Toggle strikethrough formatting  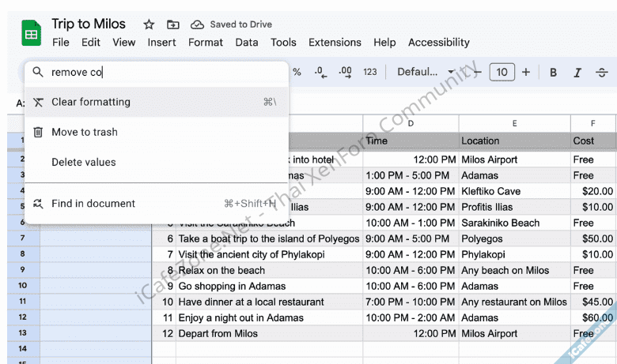[603, 73]
